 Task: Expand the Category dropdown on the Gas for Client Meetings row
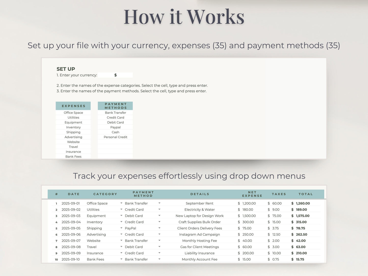(x=121, y=247)
